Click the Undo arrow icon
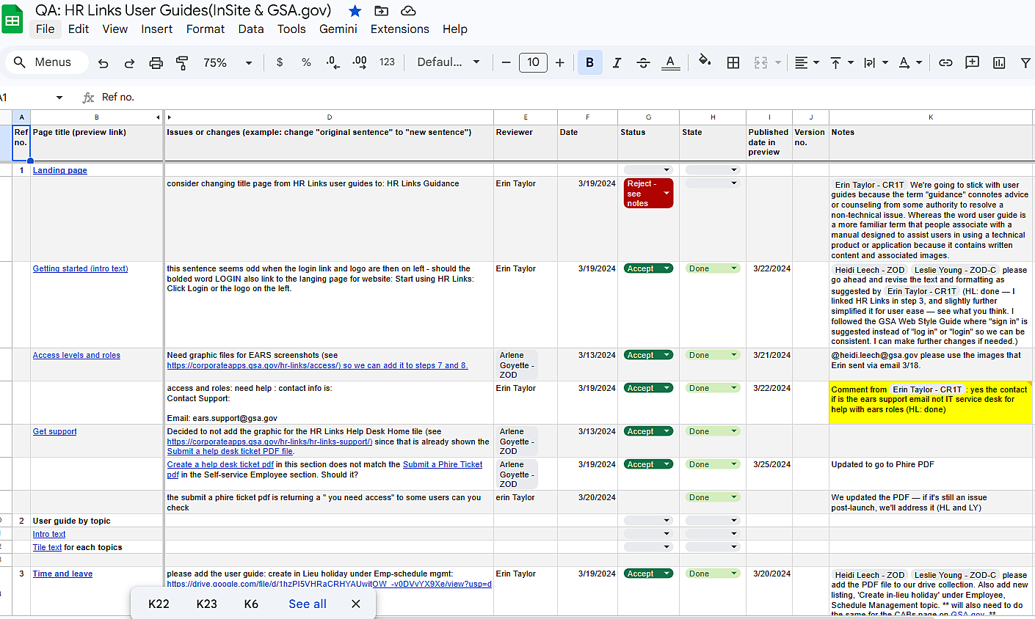The image size is (1035, 619). (x=103, y=63)
